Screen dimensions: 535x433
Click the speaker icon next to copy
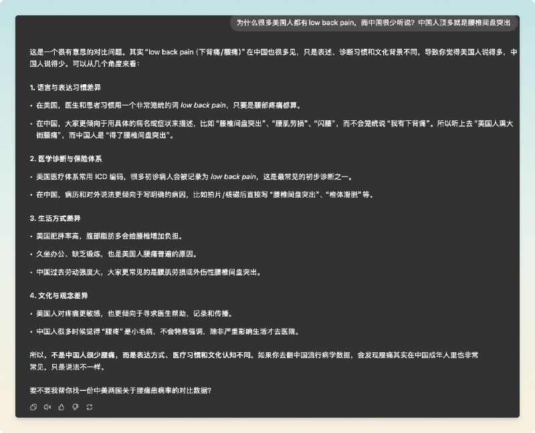click(47, 406)
